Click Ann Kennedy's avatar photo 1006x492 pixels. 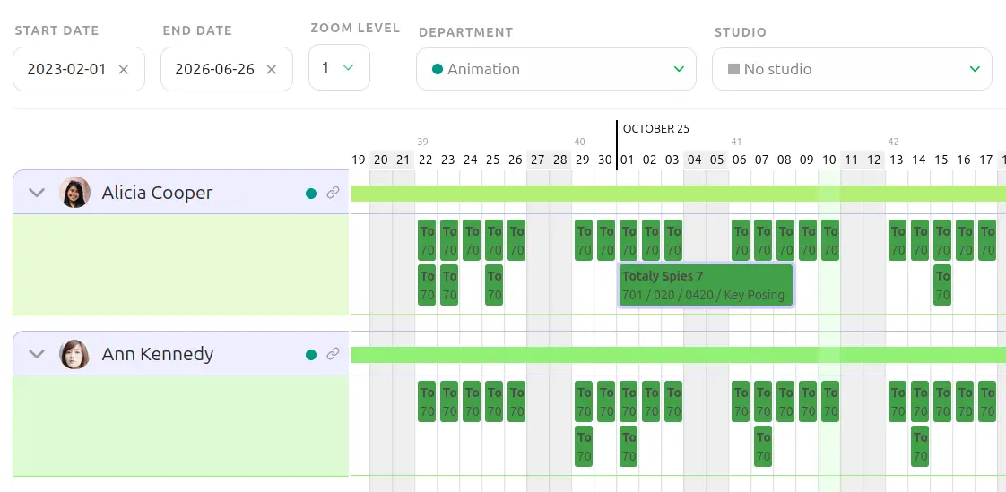74,354
